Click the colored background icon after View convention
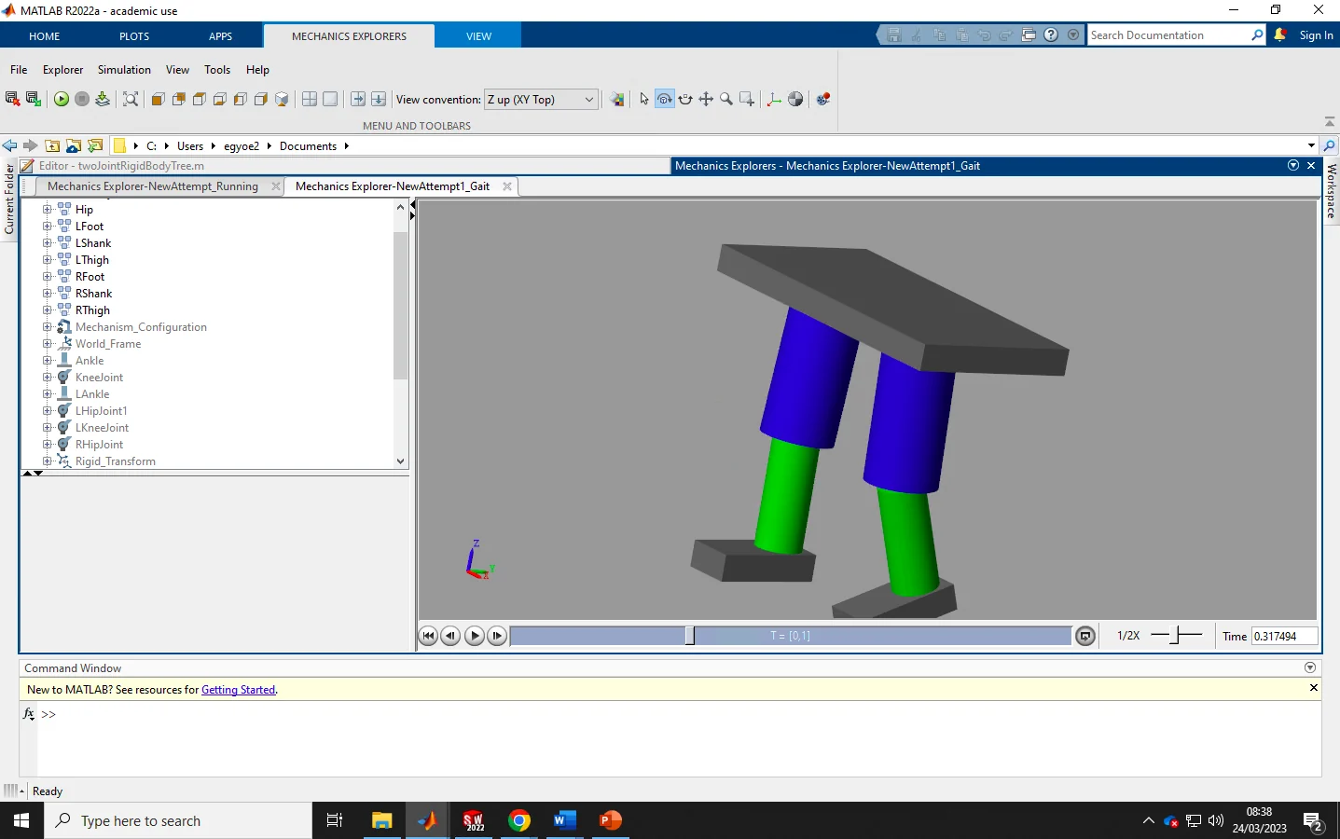Screen dimensions: 1340x839 tap(617, 99)
